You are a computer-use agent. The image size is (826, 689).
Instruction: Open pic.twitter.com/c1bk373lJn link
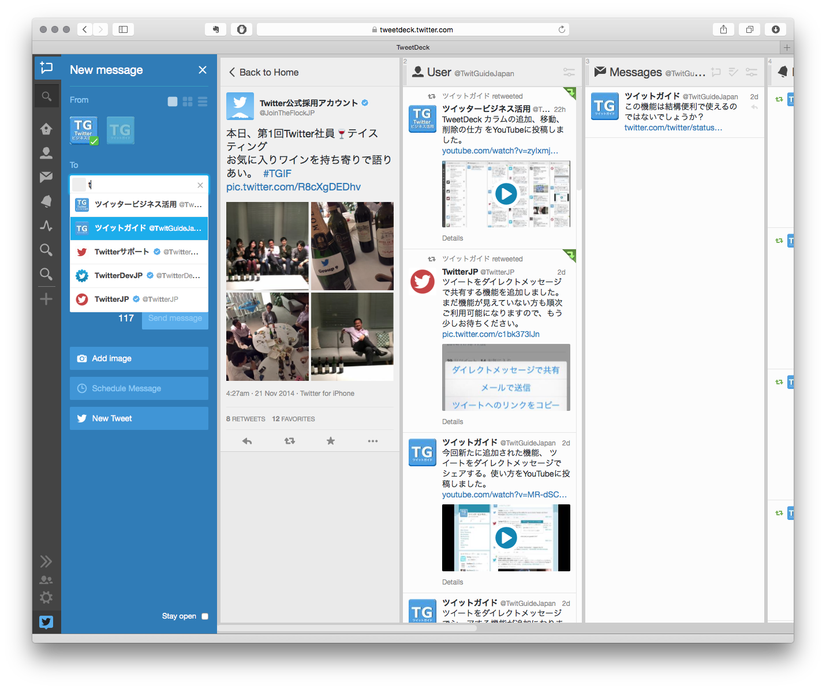coord(491,334)
